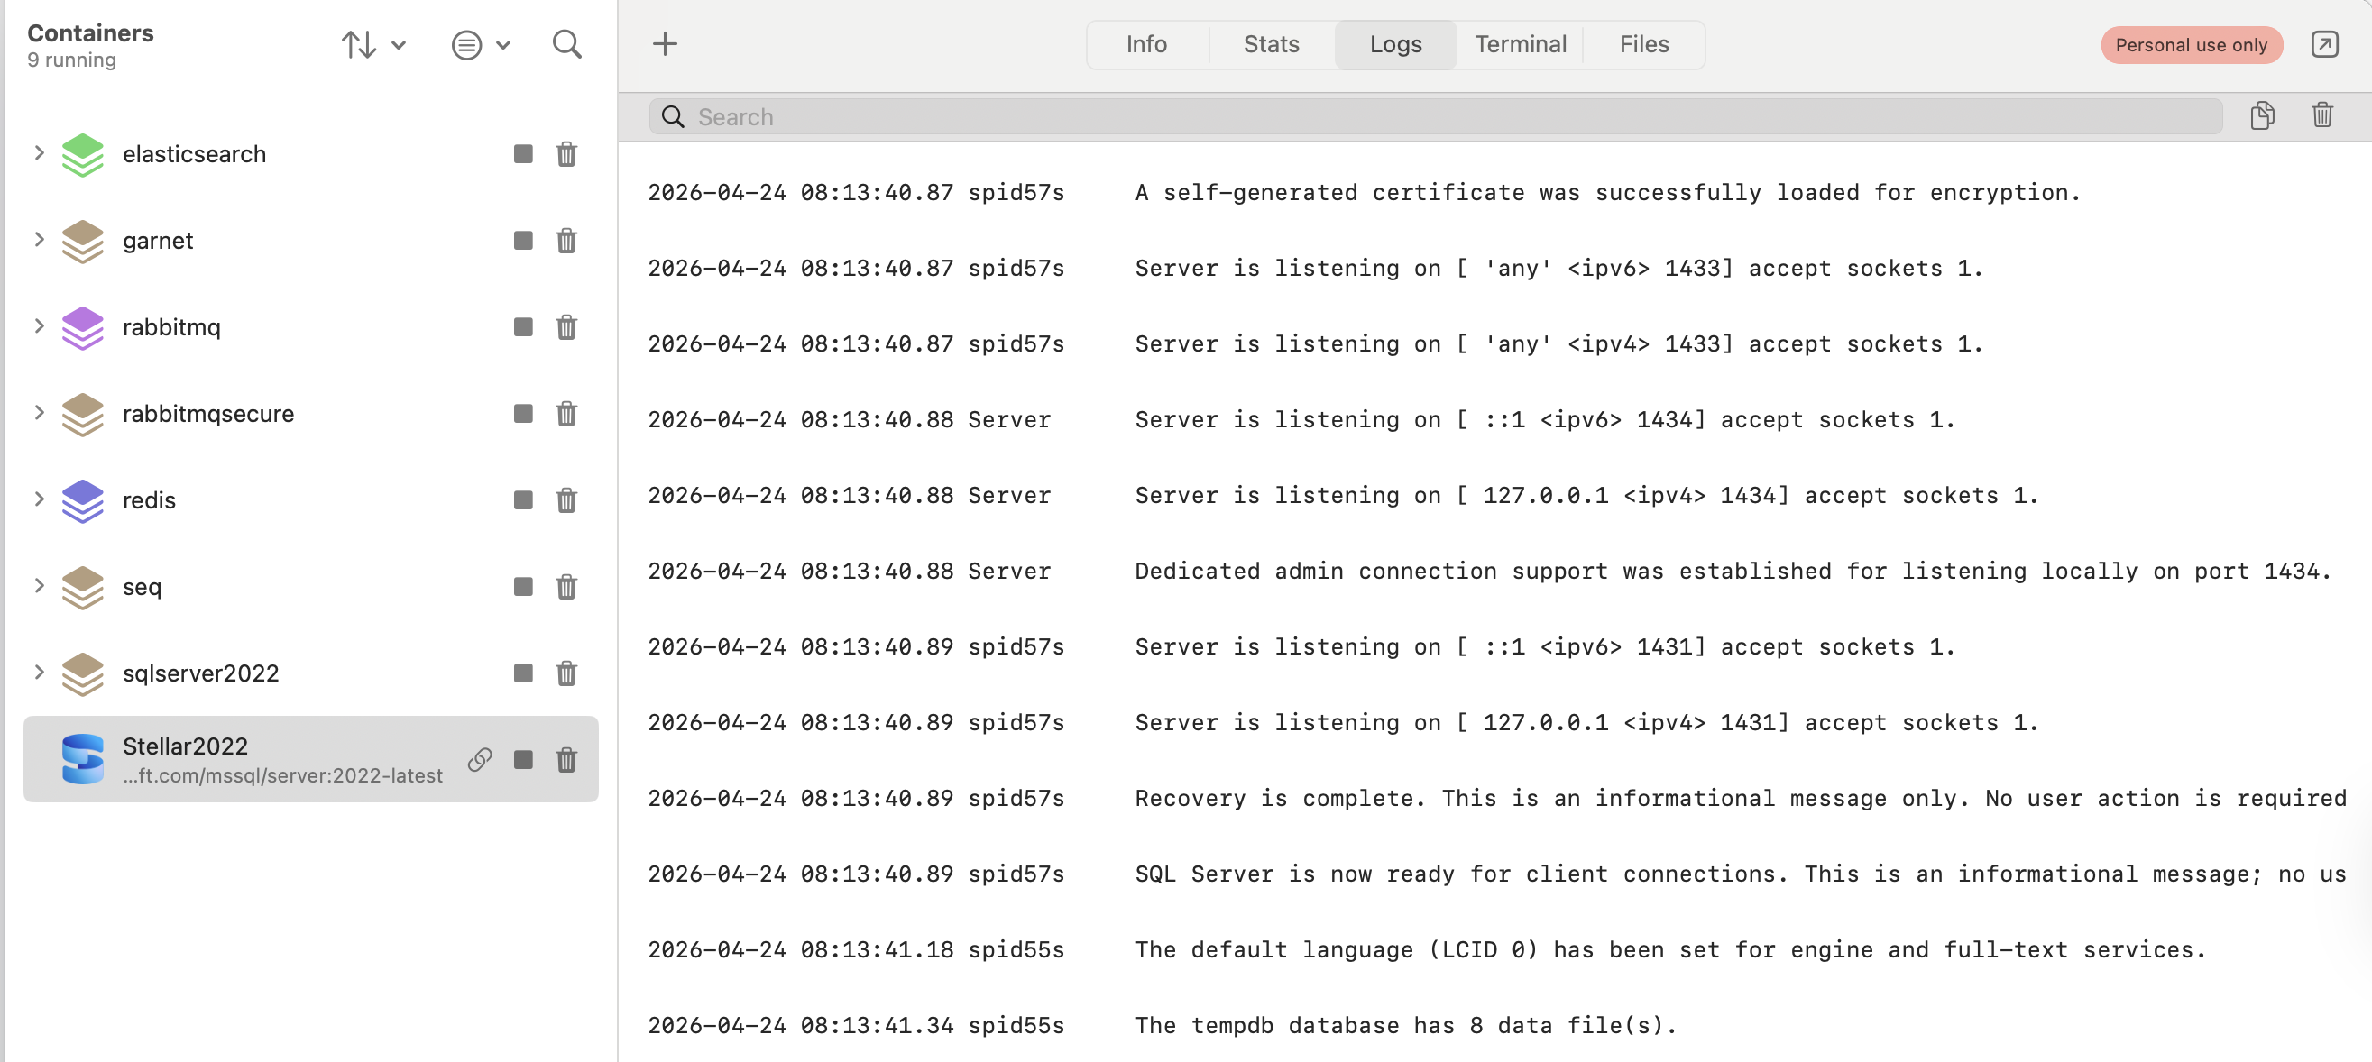Stop the elasticsearch container

coord(523,153)
